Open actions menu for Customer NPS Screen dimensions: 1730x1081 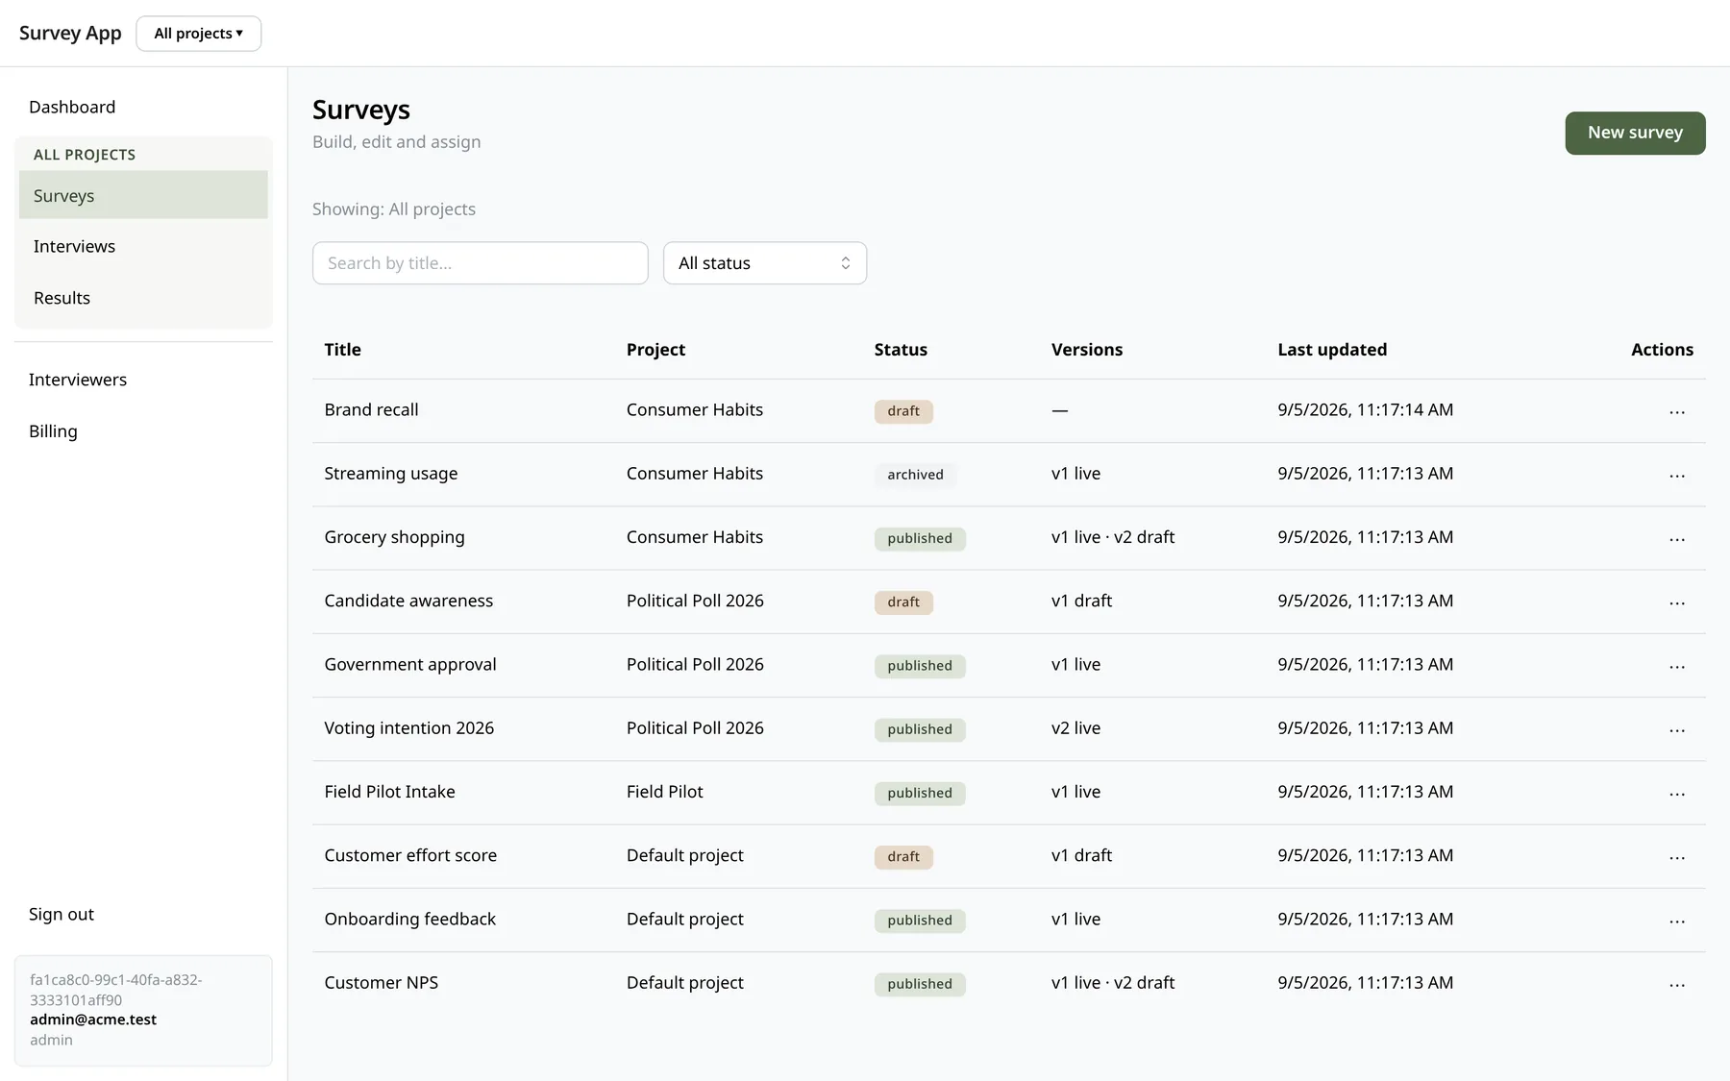pos(1677,984)
